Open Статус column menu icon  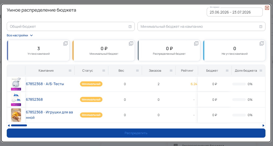(x=104, y=71)
